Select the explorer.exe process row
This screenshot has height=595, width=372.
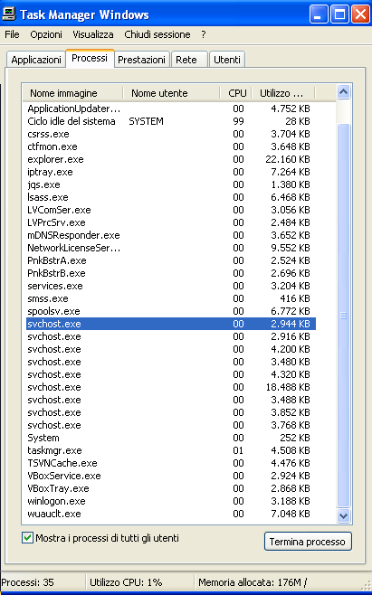click(x=171, y=159)
